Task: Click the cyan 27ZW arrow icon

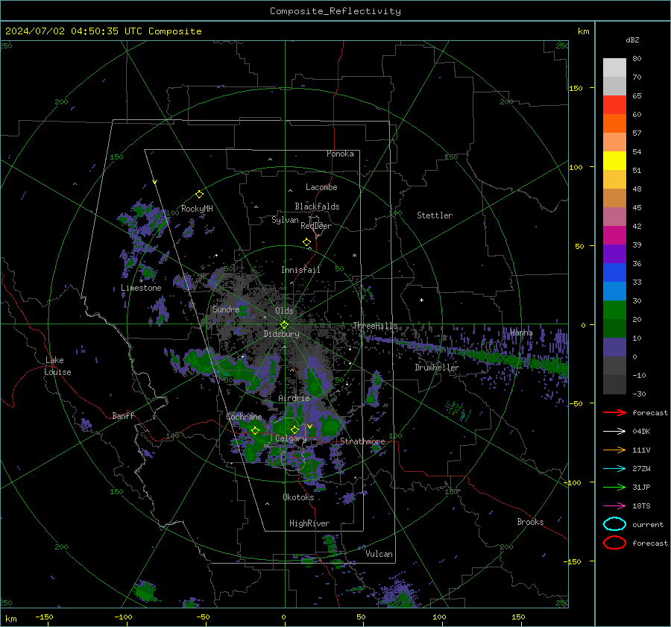Action: tap(614, 469)
